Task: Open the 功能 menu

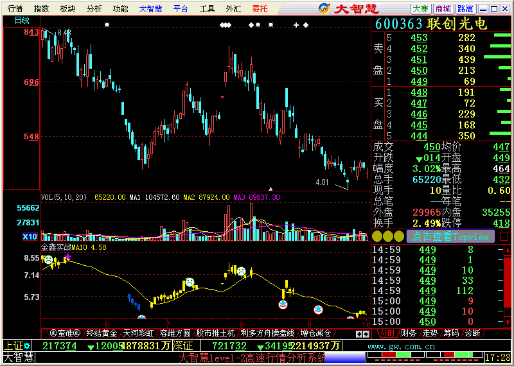Action: coord(120,9)
